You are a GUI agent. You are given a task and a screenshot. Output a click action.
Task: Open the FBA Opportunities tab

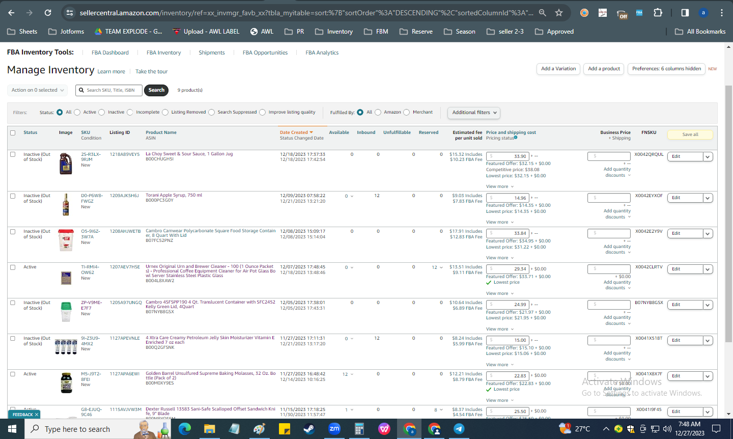click(265, 53)
